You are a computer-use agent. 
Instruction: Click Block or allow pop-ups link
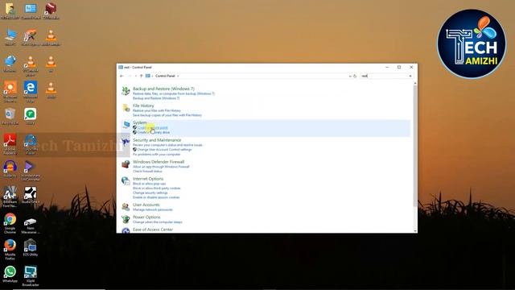point(149,184)
